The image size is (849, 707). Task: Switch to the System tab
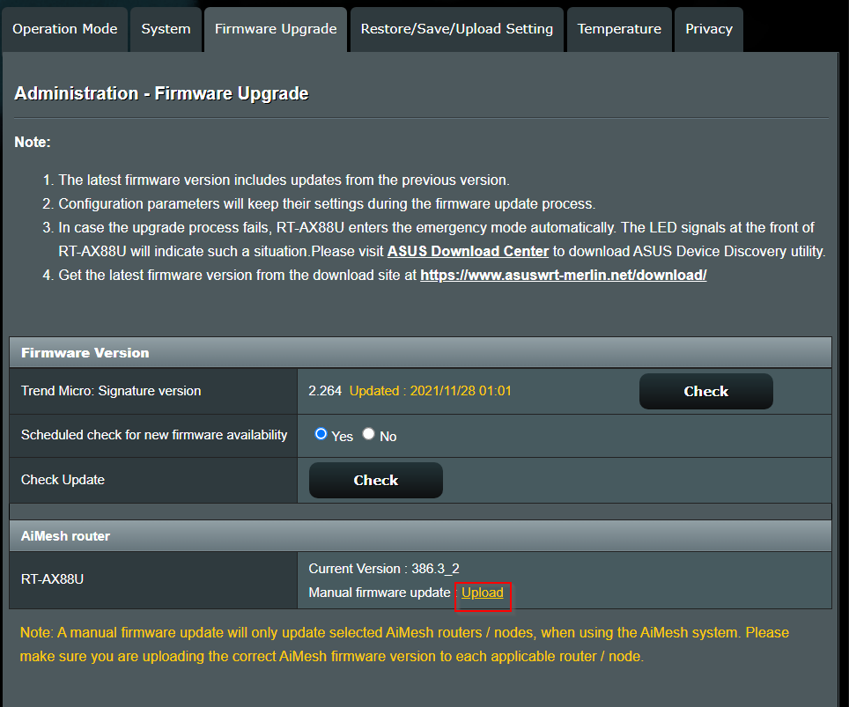tap(166, 29)
